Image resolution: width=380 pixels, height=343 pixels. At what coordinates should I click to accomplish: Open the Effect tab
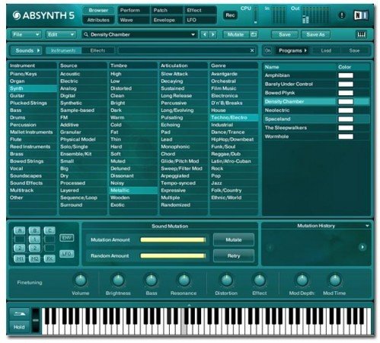[200, 11]
